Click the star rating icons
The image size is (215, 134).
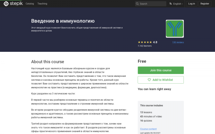tap(145, 42)
